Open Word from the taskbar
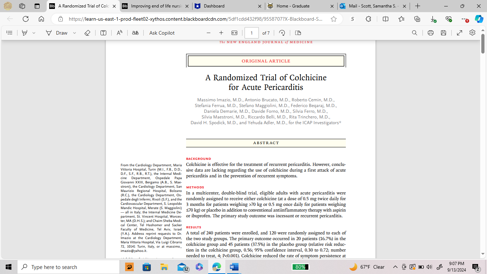 (234, 267)
